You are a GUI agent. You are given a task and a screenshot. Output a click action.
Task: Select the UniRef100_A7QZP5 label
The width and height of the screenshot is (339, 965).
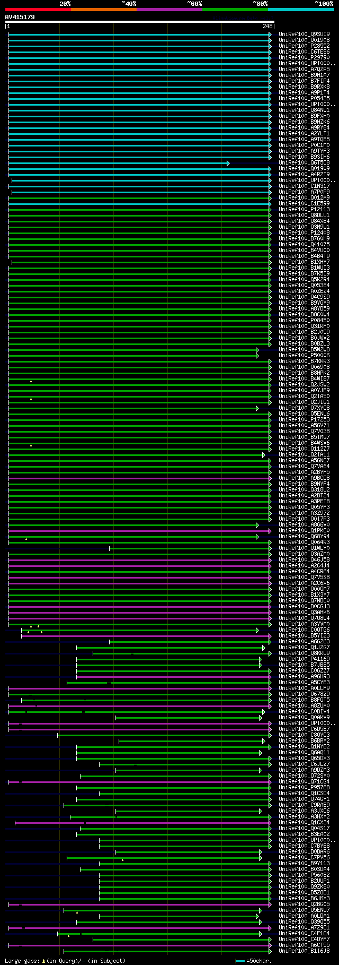304,70
